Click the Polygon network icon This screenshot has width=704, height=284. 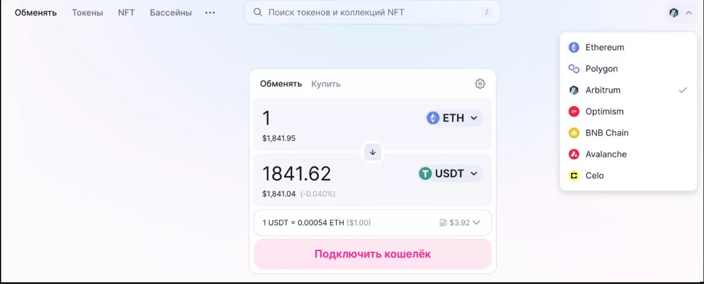pos(574,69)
